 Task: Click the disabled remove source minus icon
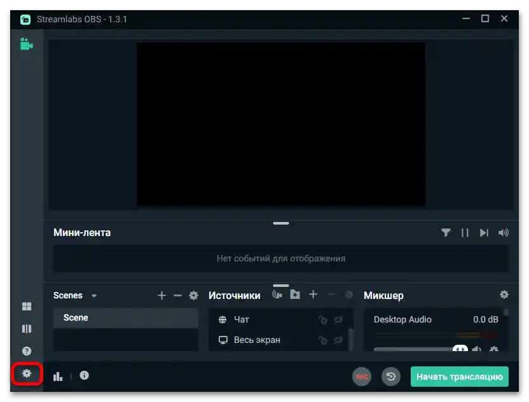click(x=331, y=295)
